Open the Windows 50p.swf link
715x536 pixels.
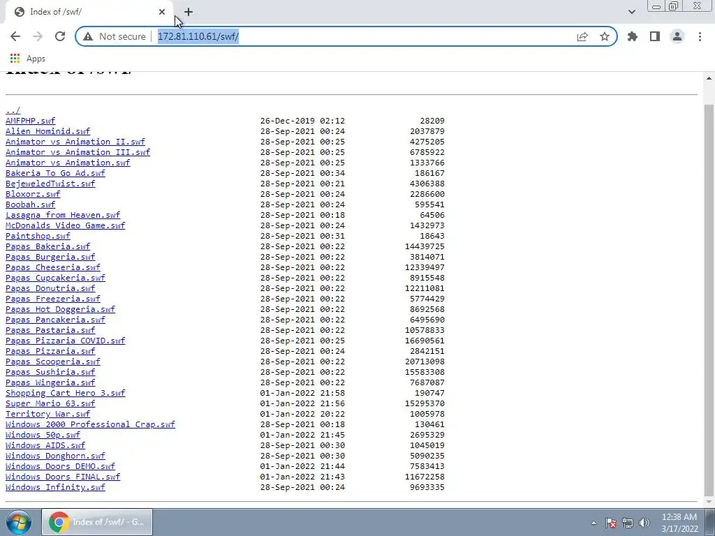[43, 435]
